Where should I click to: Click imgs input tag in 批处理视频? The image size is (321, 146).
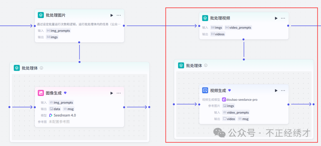tap(217, 28)
